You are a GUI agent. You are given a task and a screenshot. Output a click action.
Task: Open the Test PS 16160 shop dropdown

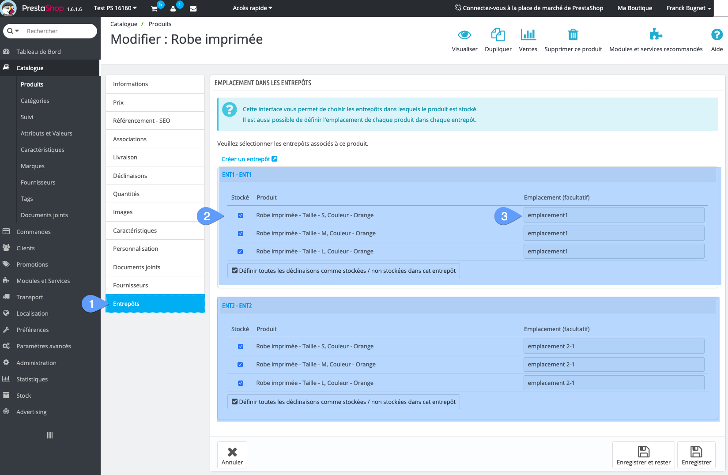115,8
